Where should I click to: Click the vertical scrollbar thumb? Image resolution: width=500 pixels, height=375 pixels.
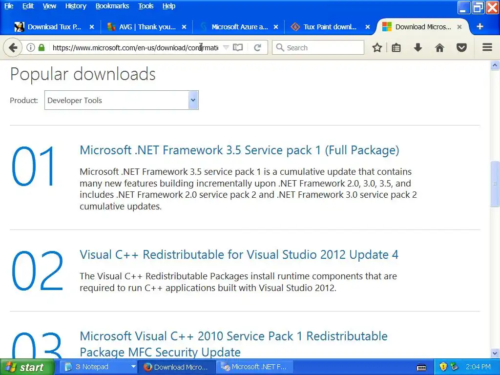click(495, 184)
